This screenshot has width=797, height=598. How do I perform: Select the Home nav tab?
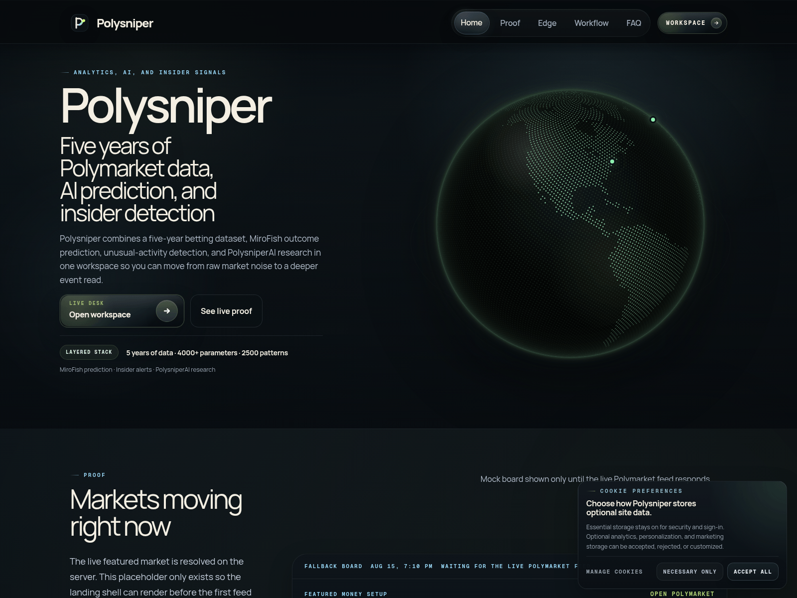pos(471,23)
